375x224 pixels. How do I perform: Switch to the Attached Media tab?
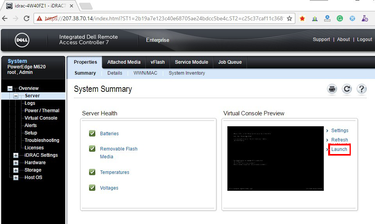(x=124, y=62)
